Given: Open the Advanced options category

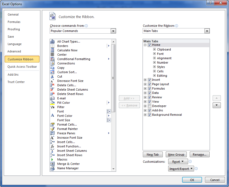Looking at the screenshot, I should (14, 51).
